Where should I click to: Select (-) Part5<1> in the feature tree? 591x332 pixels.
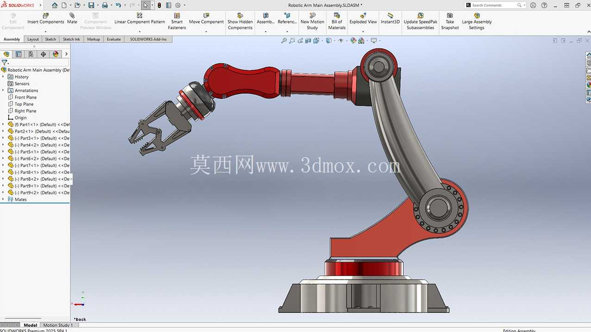[39, 152]
